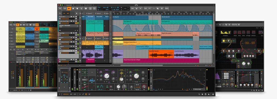Click the HouseChord launcher clip
The image size is (277, 99).
pyautogui.click(x=90, y=61)
